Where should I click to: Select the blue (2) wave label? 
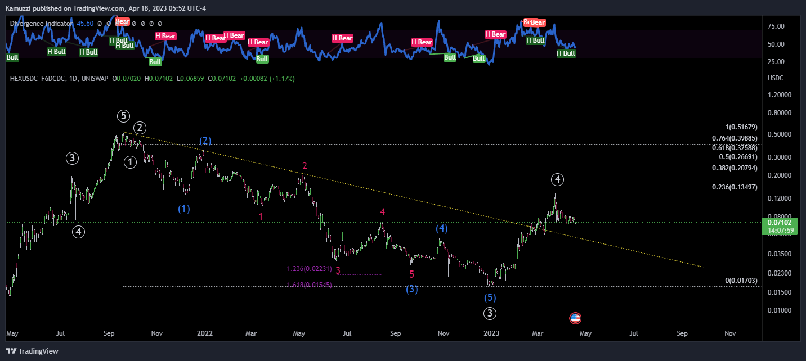(x=205, y=141)
